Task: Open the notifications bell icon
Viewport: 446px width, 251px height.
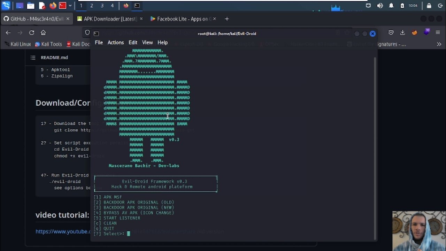Action: (x=391, y=6)
